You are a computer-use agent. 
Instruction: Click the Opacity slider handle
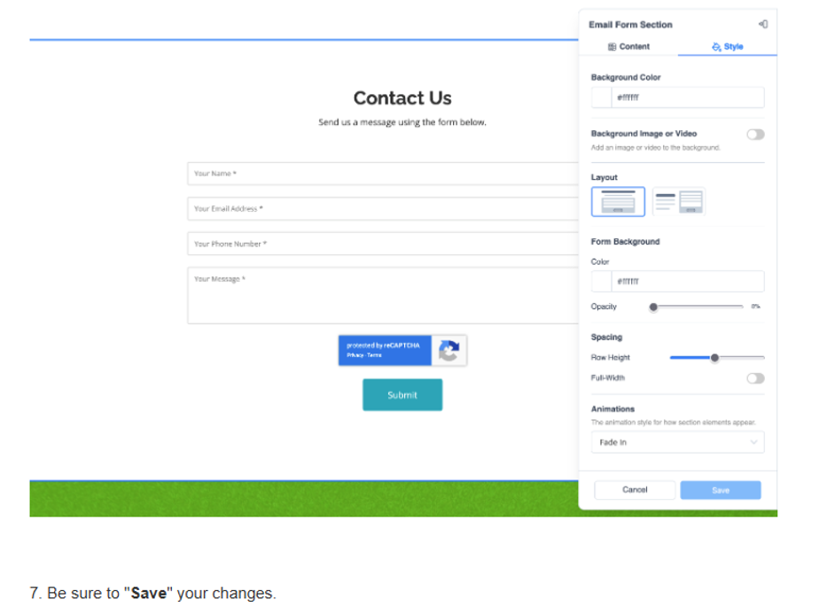click(x=653, y=307)
